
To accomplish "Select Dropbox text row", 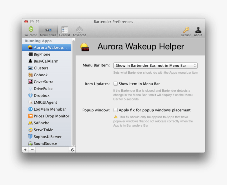I will 42,96.
